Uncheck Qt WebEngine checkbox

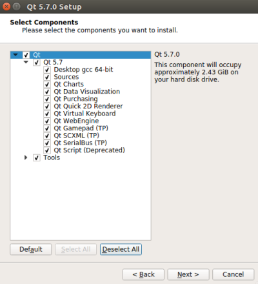click(x=47, y=121)
